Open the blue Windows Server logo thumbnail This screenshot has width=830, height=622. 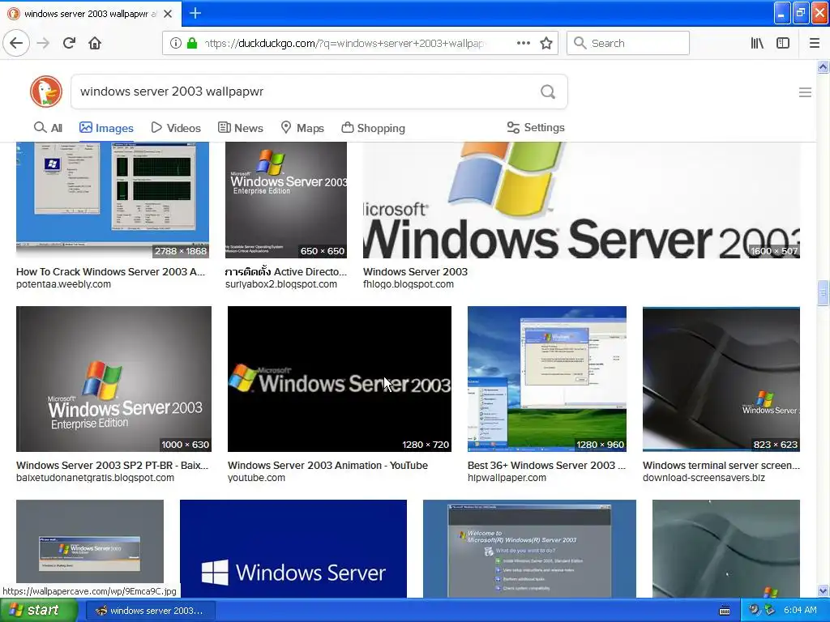[x=293, y=548]
